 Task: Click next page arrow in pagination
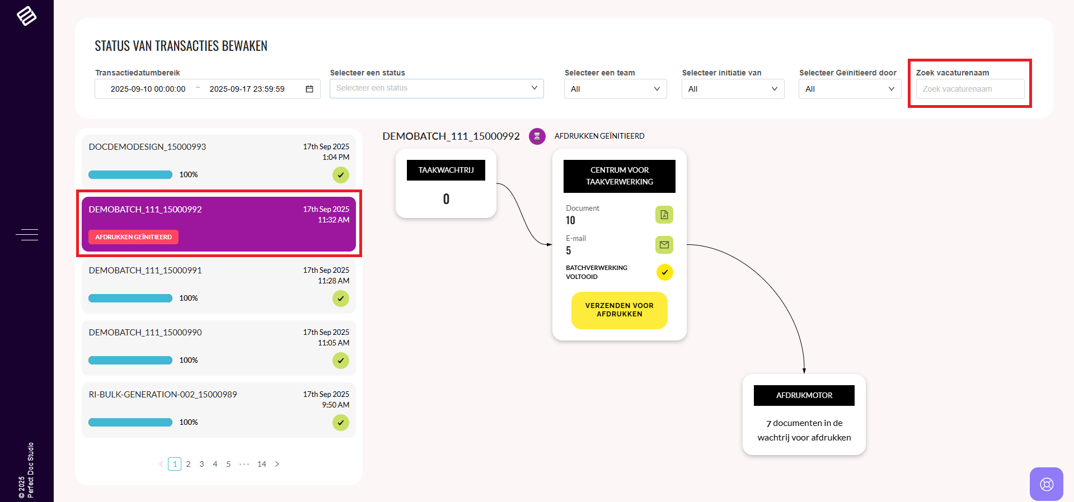[x=277, y=464]
